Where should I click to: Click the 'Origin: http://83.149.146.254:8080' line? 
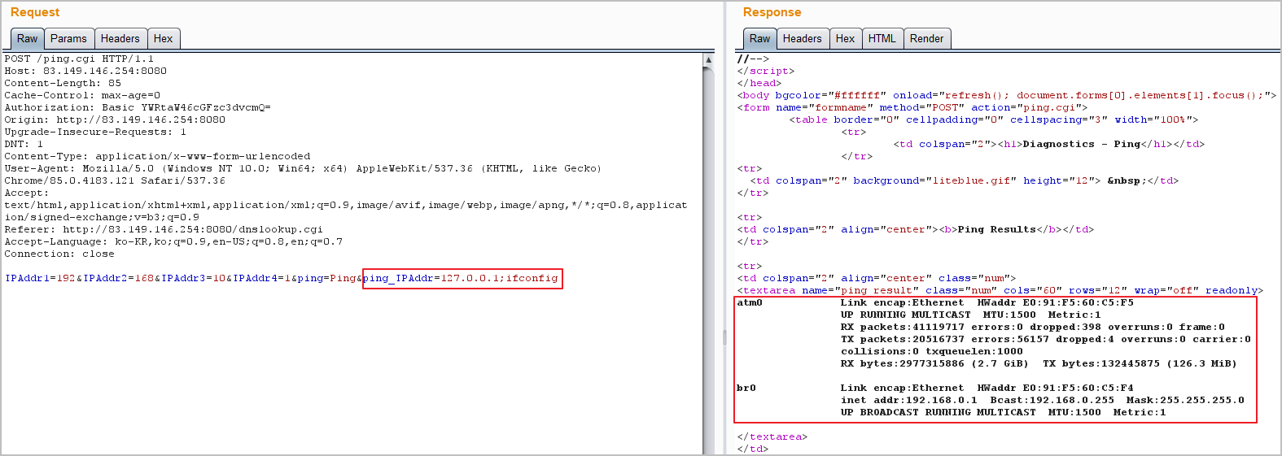[115, 119]
